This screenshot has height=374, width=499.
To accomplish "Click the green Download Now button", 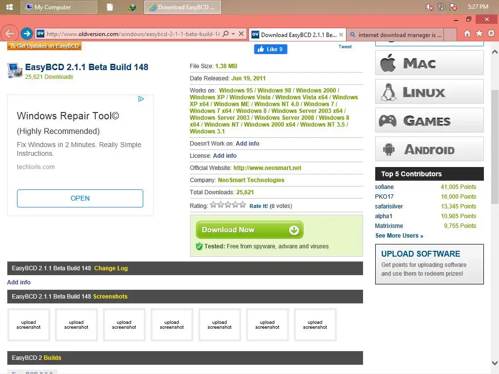I will [x=249, y=230].
